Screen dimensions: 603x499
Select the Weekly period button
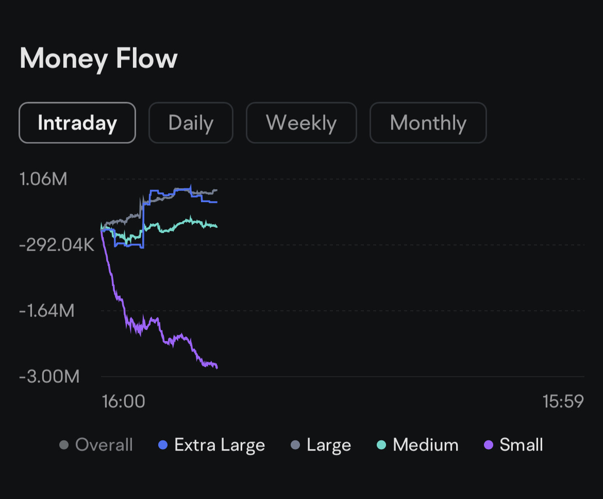(301, 122)
